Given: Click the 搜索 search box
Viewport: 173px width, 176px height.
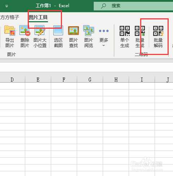Looking at the screenshot, I should coord(133,6).
